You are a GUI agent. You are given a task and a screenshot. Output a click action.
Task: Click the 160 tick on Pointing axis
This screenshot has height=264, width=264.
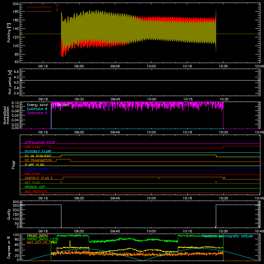(x=16, y=20)
